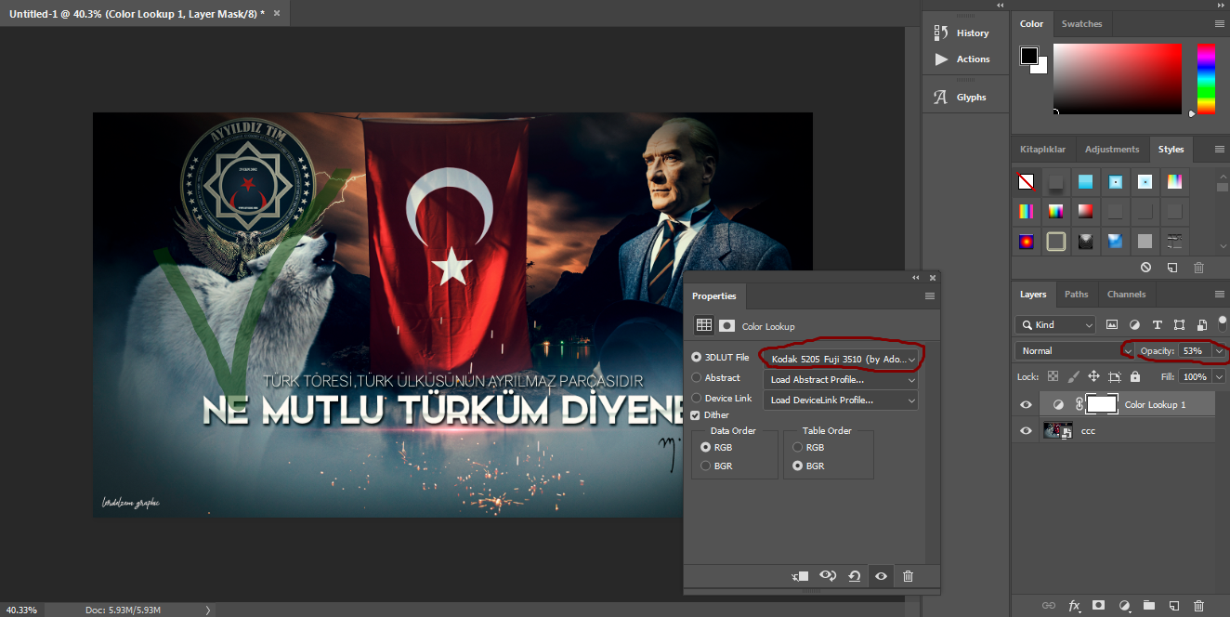Viewport: 1230px width, 617px height.
Task: Delete the adjustment layer from Properties panel
Action: (x=908, y=576)
